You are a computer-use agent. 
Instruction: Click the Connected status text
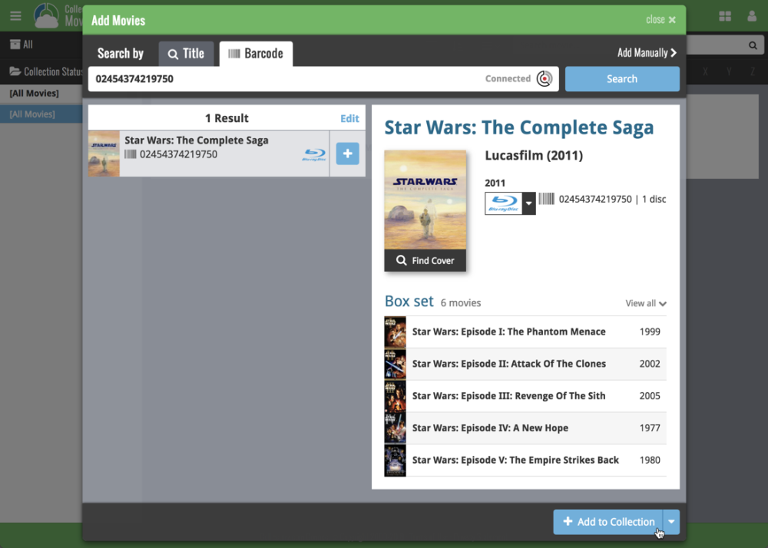tap(508, 78)
